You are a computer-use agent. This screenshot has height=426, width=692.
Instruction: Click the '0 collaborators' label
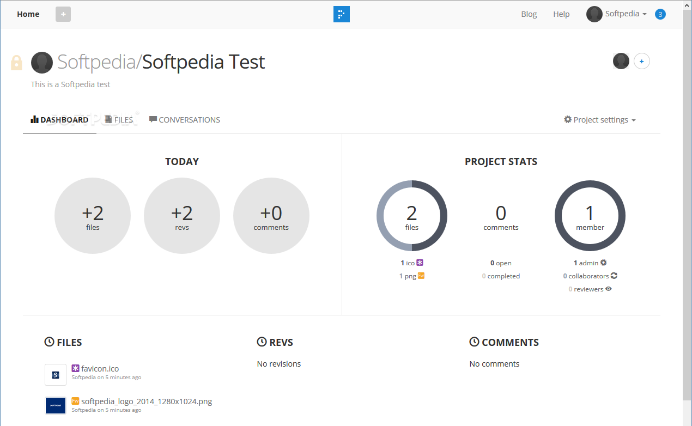point(586,276)
